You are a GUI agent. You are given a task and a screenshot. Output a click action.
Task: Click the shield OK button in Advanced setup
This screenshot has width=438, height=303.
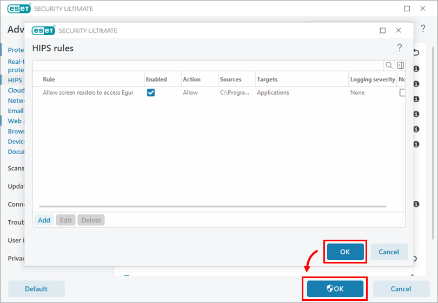[335, 289]
